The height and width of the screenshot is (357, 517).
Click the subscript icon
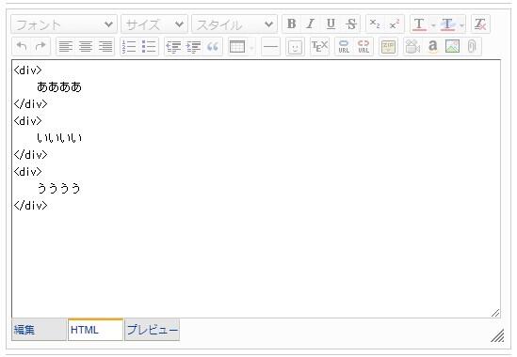click(375, 24)
